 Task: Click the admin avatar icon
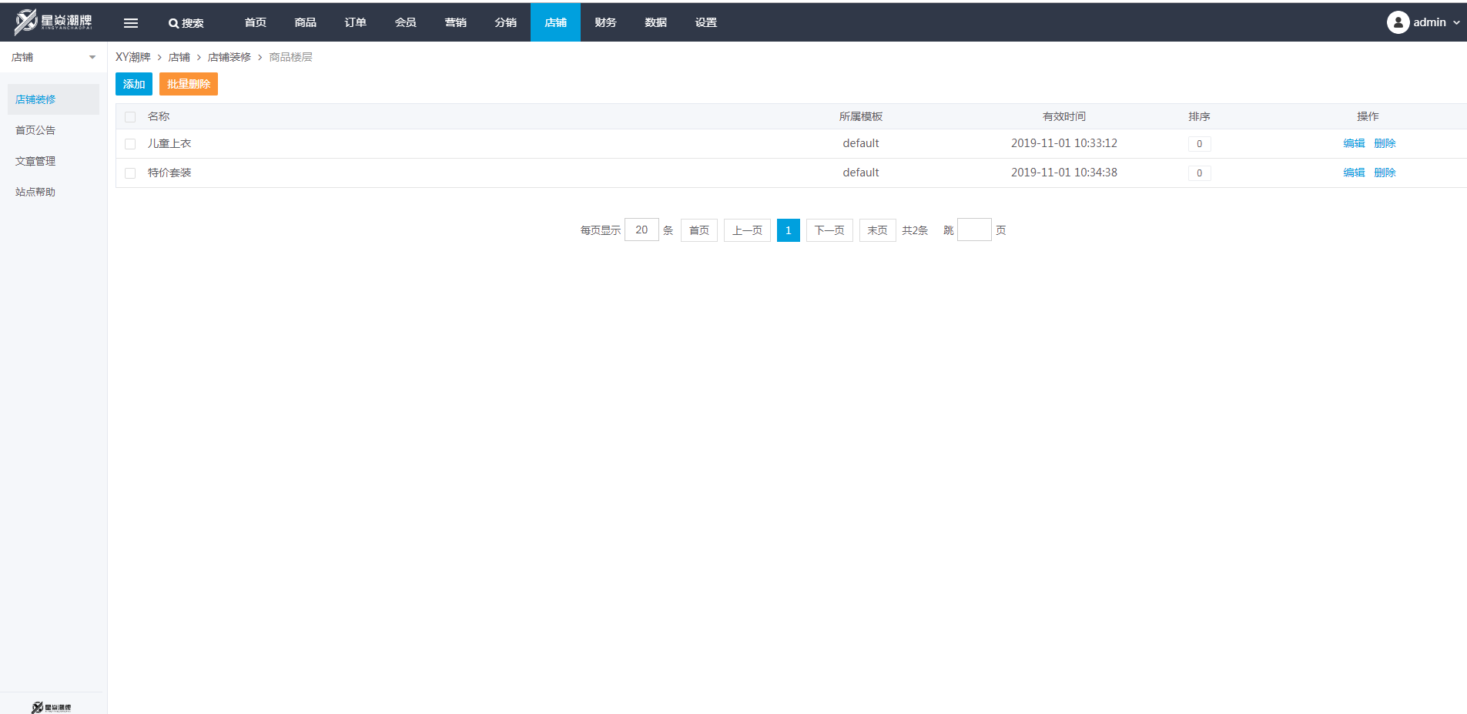[x=1398, y=22]
